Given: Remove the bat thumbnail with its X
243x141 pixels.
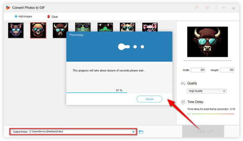Looking at the screenshot, I should [22, 24].
